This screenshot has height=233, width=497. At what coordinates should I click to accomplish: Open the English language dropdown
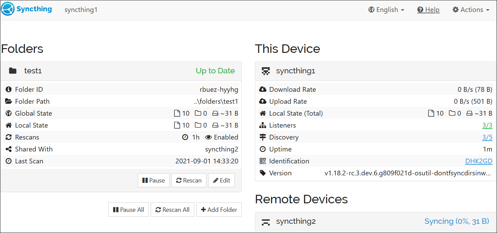(386, 10)
